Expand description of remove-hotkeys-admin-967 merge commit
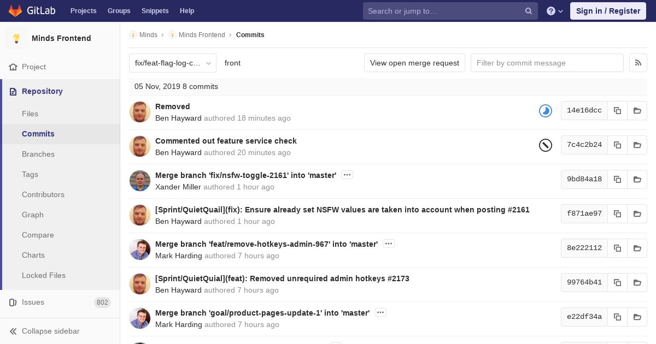This screenshot has height=344, width=656. [389, 244]
